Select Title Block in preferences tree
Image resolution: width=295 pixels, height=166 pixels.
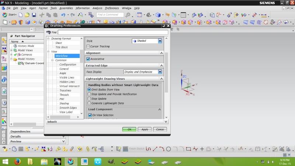click(x=62, y=47)
